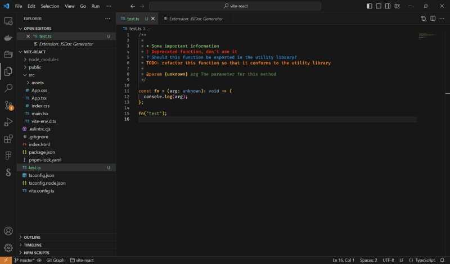Open Explorer views and more actions
450x264 pixels.
click(x=107, y=19)
